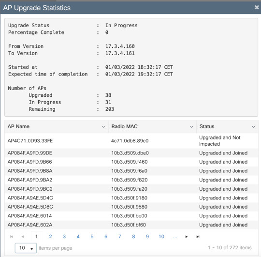This screenshot has width=261, height=257.
Task: Click Radio MAC 10b3.d509.dbe0
Action: [x=130, y=153]
